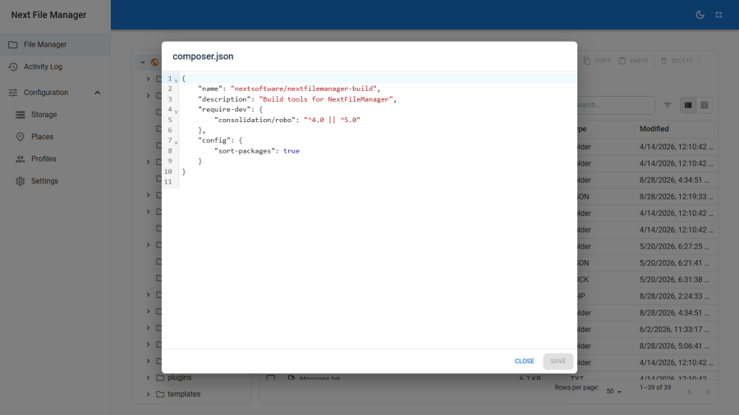Click row modified 5/20/2026, 6:27:25

[676, 247]
